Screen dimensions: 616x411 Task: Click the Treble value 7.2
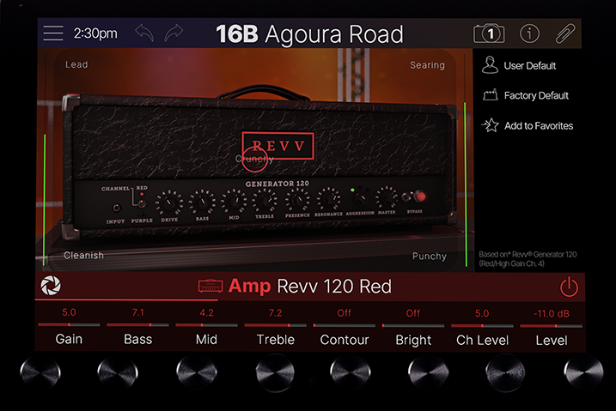276,313
